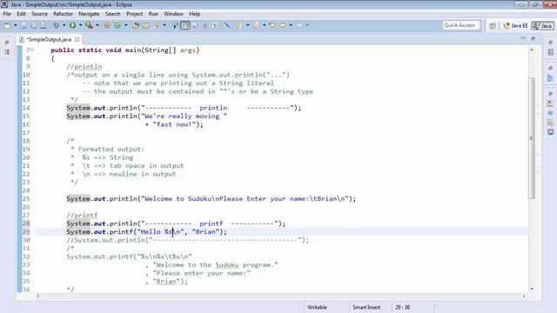The height and width of the screenshot is (313, 557).
Task: Click the Save All toolbar icon
Action: (x=33, y=25)
